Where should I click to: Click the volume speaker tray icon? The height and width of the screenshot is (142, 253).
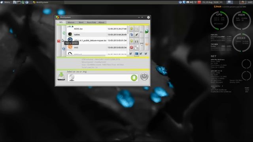191,2
